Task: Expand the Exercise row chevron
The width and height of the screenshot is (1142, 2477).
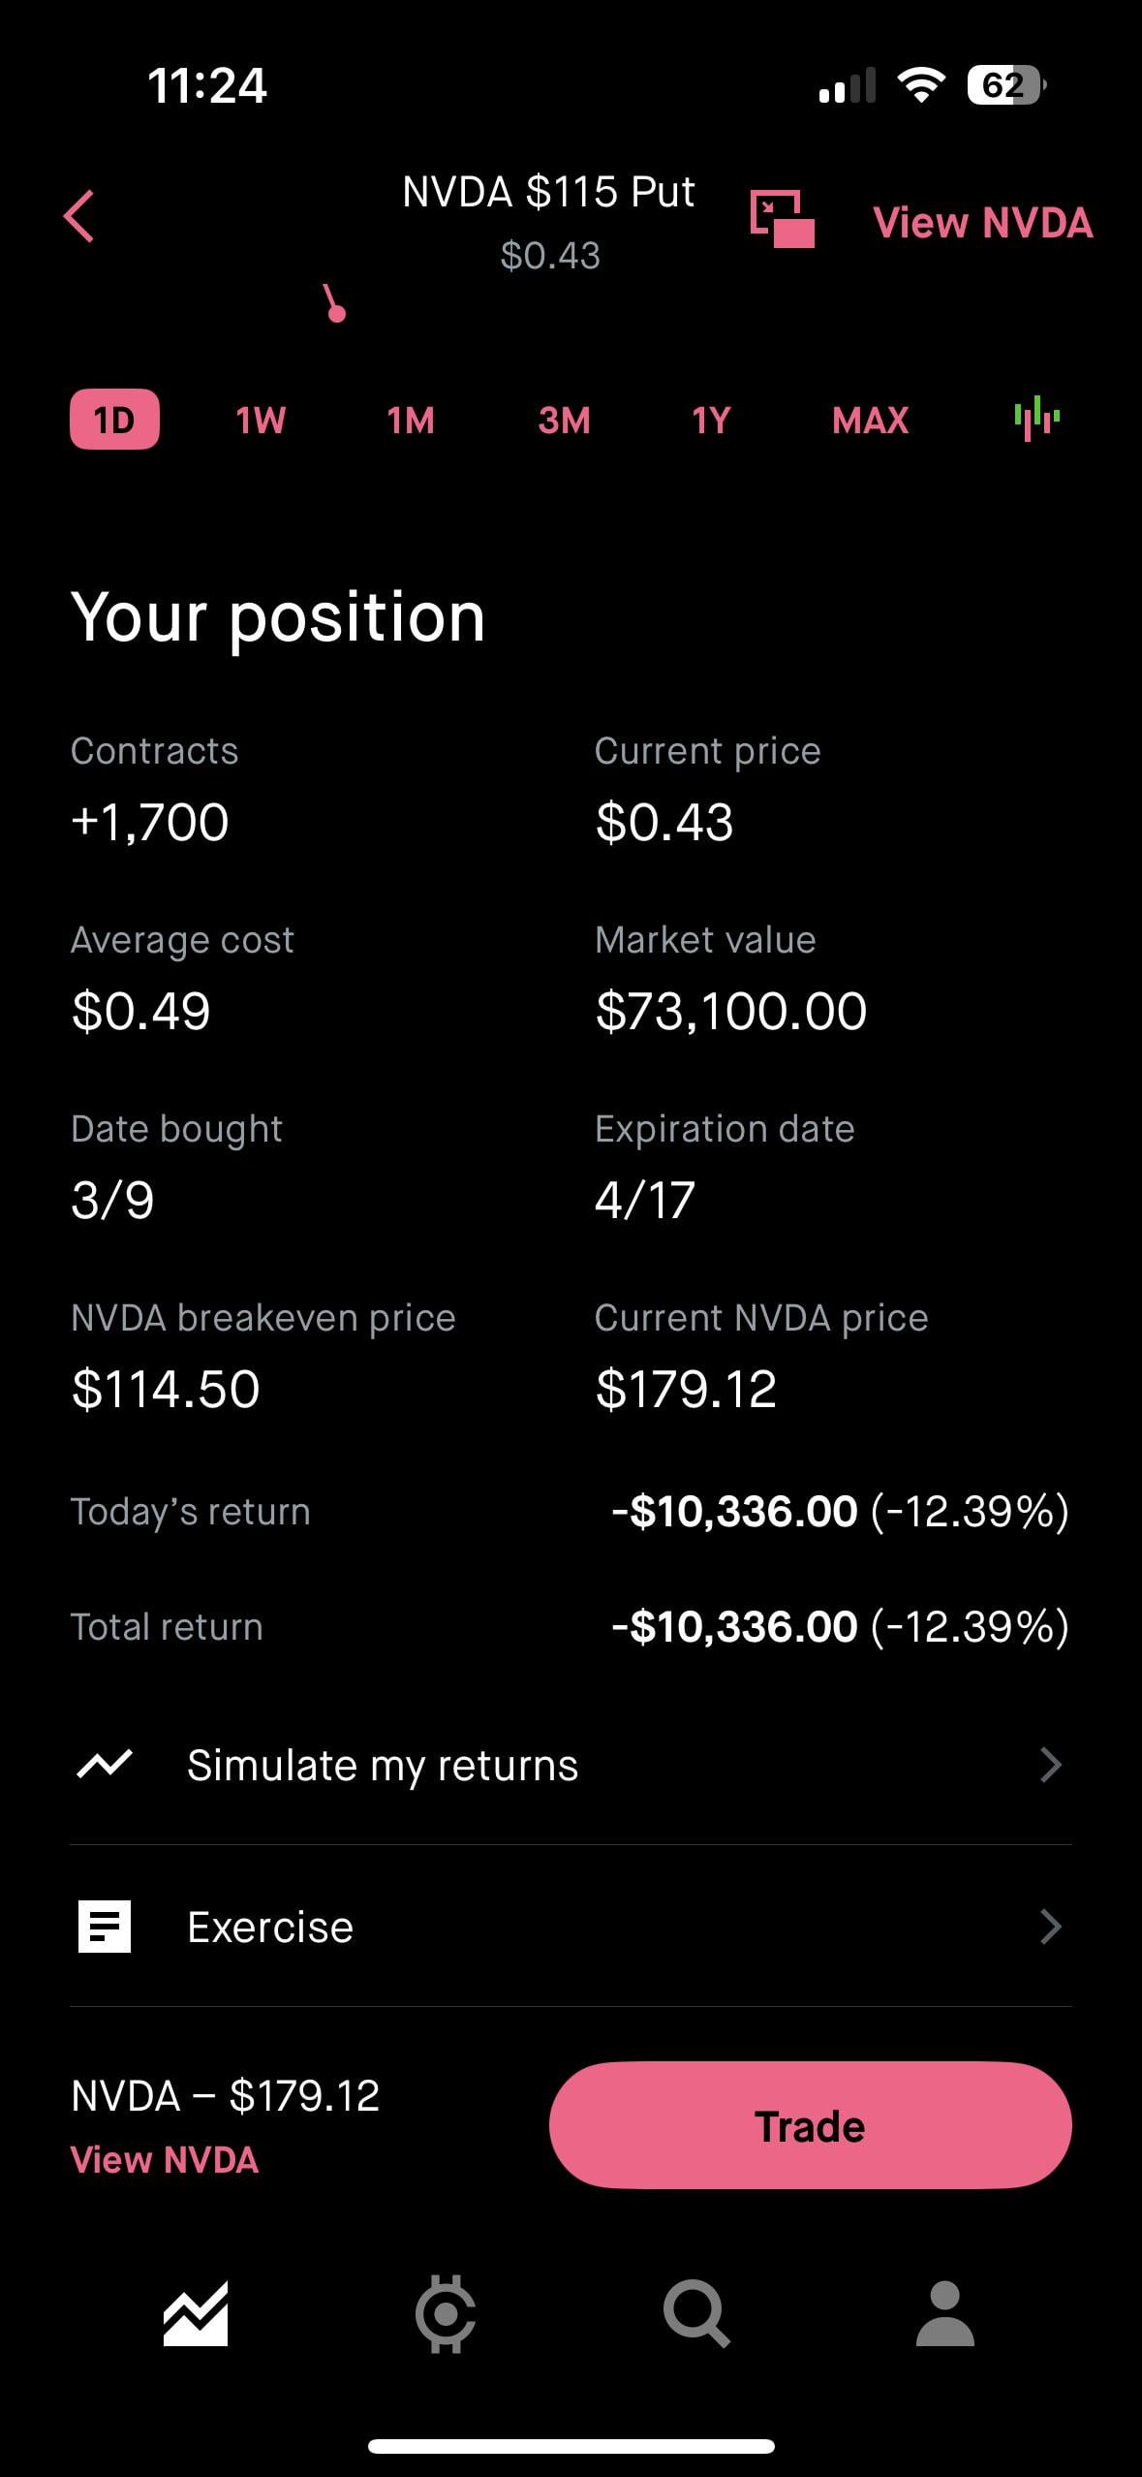Action: coord(1050,1927)
